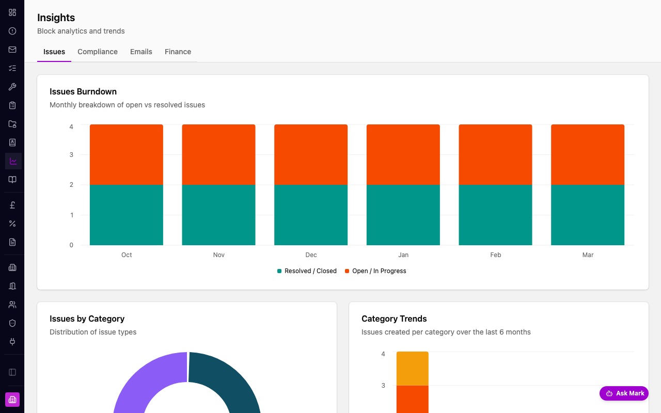Click the Category Trends heading
This screenshot has height=413, width=661.
coord(394,319)
